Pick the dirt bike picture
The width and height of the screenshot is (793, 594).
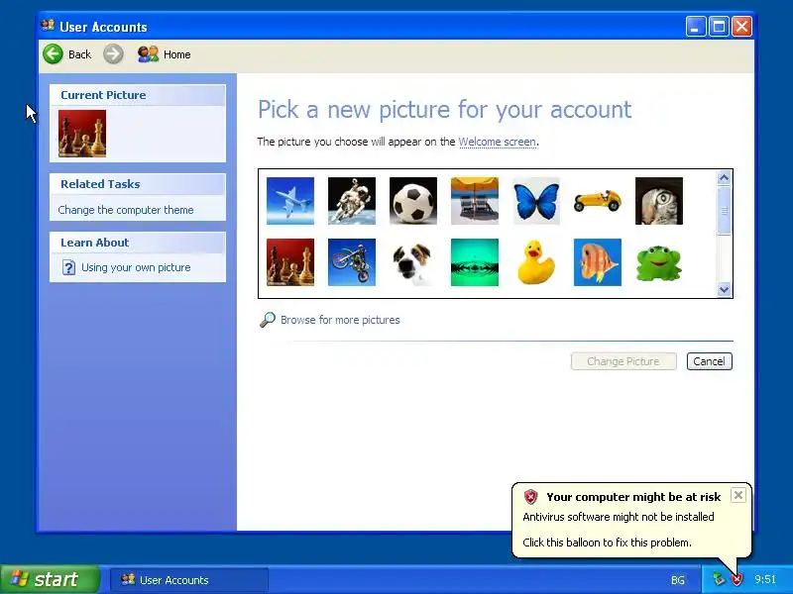[352, 262]
